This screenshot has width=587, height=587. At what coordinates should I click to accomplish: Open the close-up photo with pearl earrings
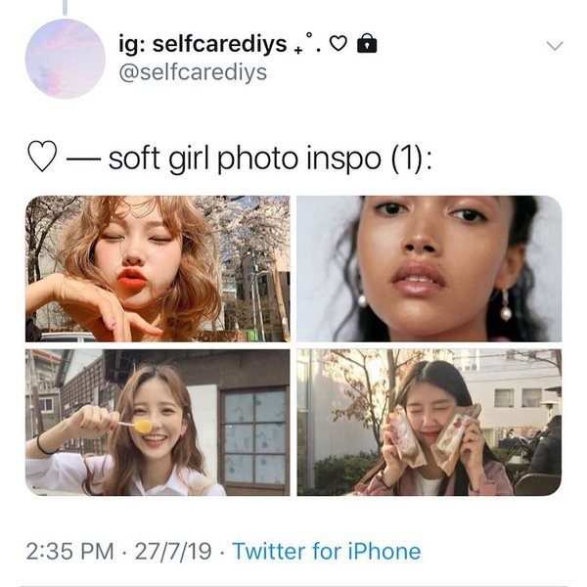(x=429, y=268)
